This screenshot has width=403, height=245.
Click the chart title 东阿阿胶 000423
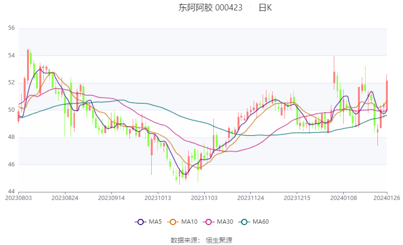(x=210, y=8)
